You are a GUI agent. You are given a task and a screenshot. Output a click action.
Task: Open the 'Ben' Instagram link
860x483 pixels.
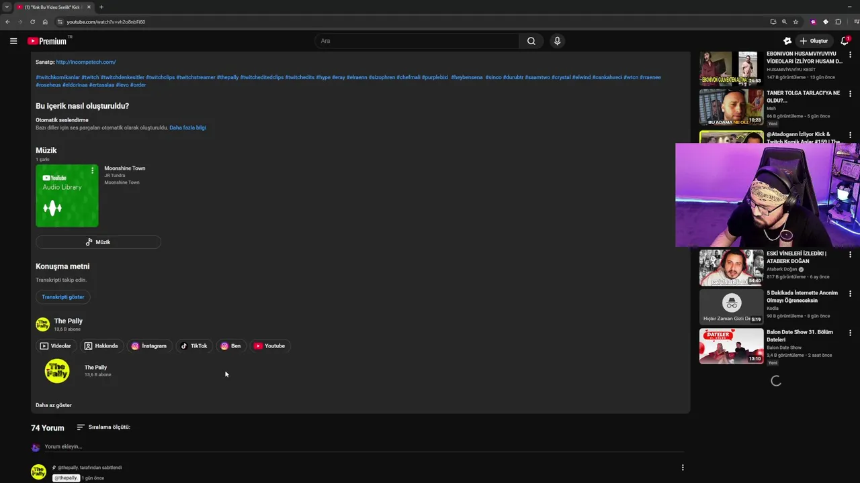[x=230, y=346]
